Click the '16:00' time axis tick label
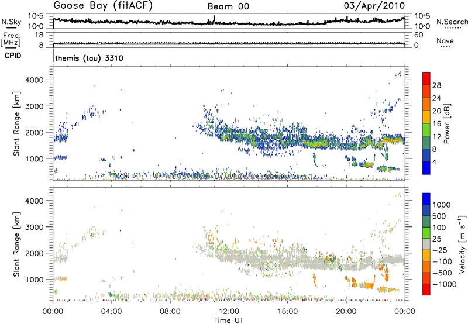 [287, 312]
